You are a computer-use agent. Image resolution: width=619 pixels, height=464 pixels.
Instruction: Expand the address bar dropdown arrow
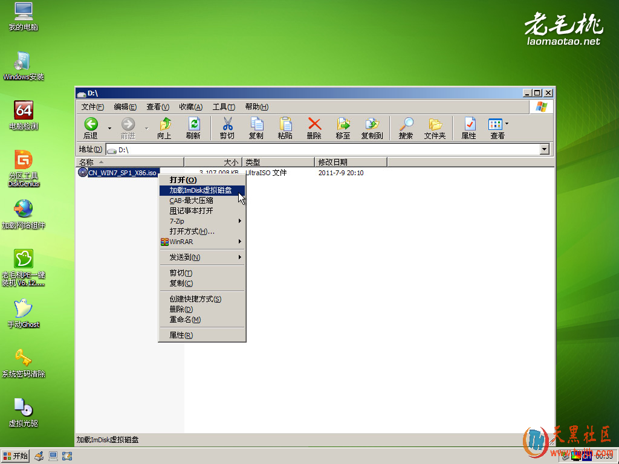point(544,149)
